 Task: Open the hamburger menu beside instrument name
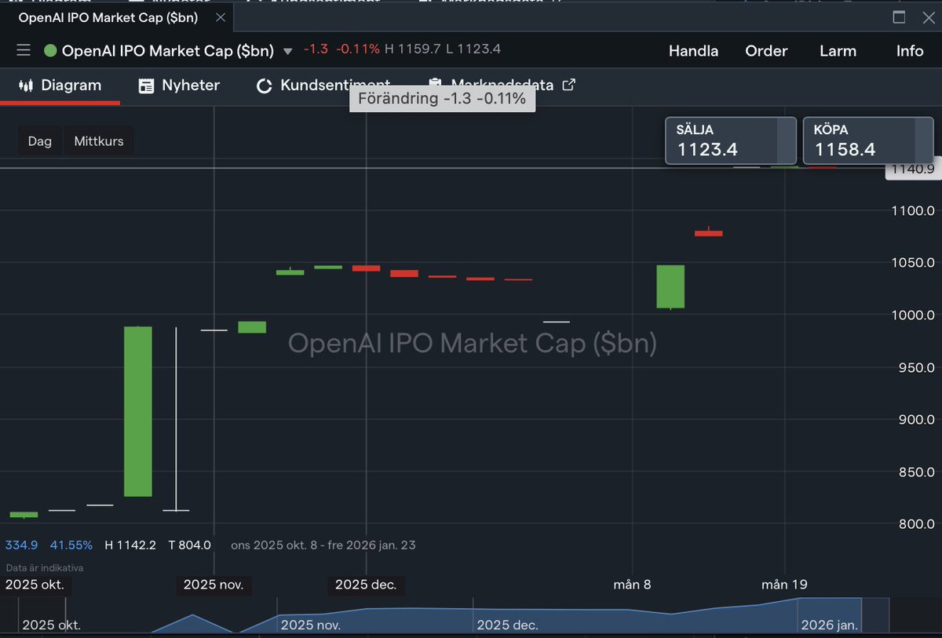[x=24, y=51]
